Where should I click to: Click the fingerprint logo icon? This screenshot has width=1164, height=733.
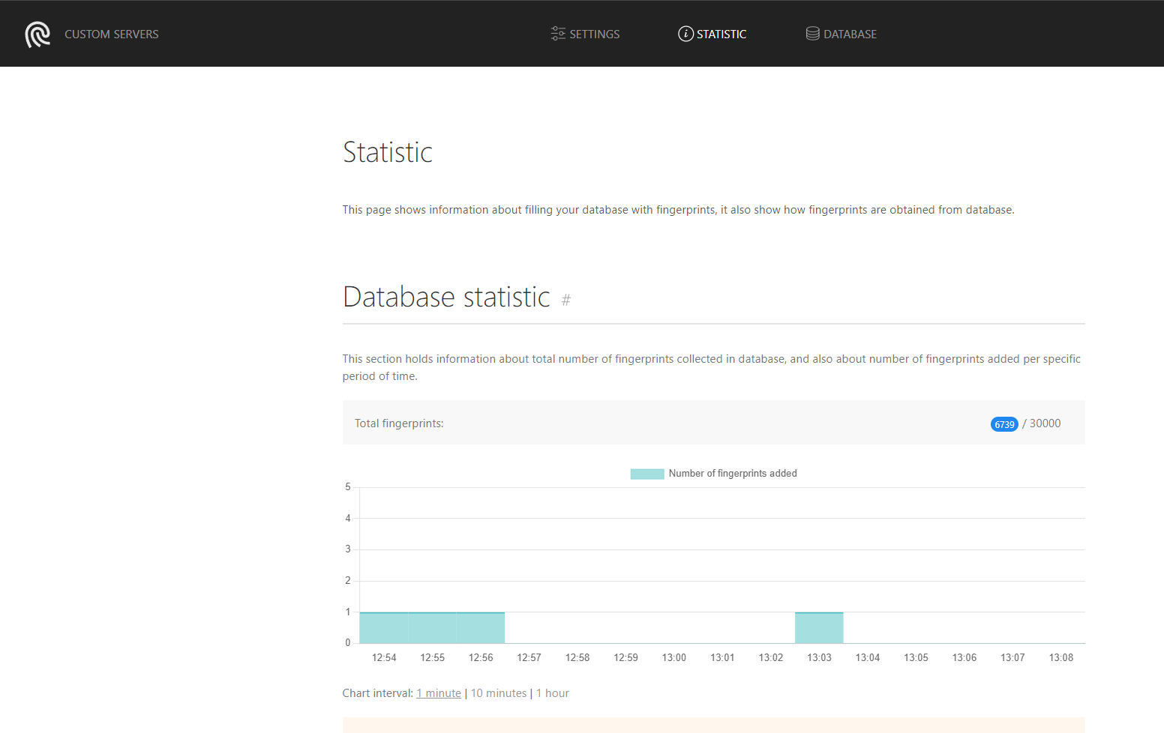[37, 34]
